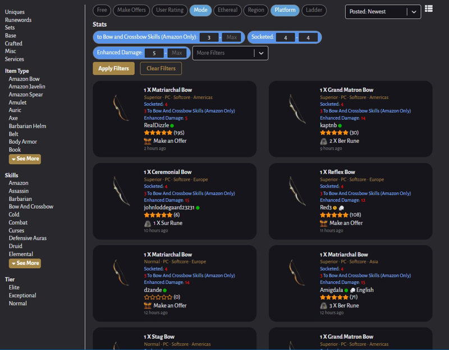This screenshot has width=449, height=350.
Task: Toggle the Ethereal filter pill
Action: point(227,10)
